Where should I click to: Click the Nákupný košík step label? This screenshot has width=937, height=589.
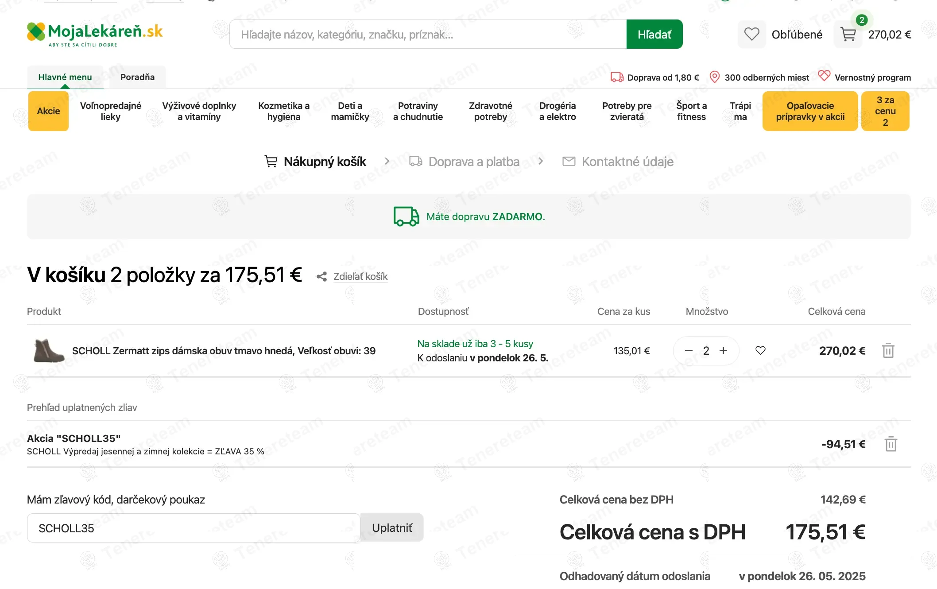click(325, 162)
